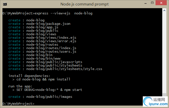
Task: Maximize the Node.js command prompt window
Action: tap(152, 3)
